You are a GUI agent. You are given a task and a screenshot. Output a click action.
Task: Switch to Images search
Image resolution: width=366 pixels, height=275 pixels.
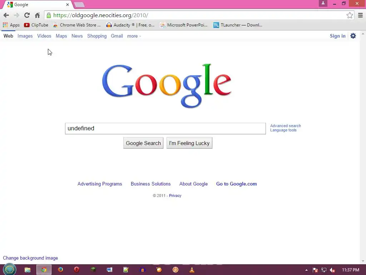(x=25, y=36)
